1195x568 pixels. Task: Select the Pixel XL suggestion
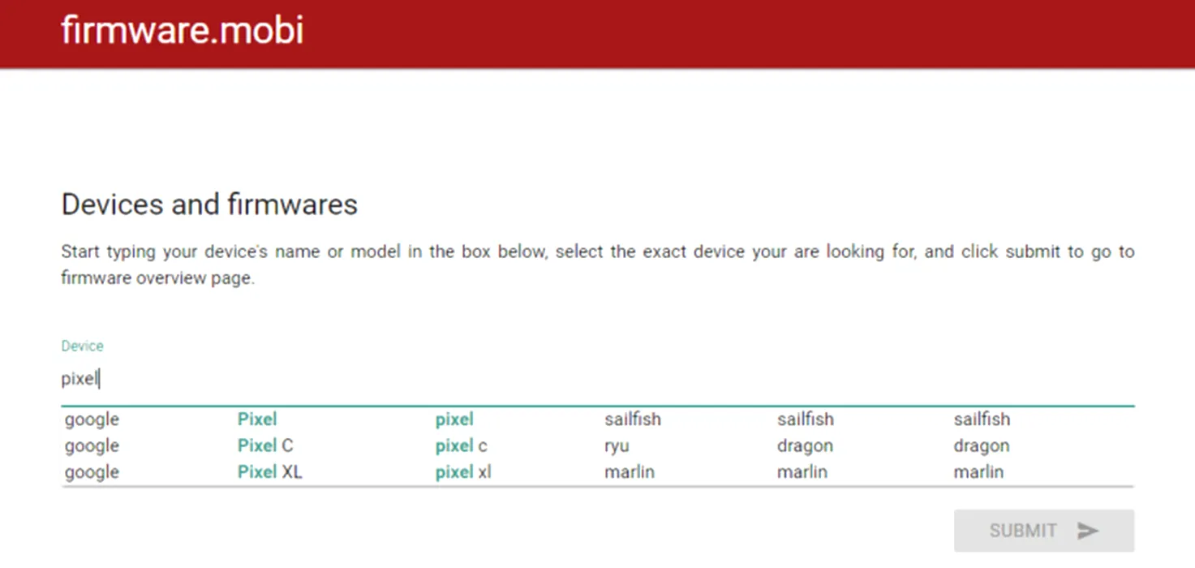pos(597,471)
